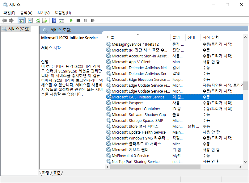Click the 실행 status cell of Microsoft Store
249x183 pixels.
point(193,127)
